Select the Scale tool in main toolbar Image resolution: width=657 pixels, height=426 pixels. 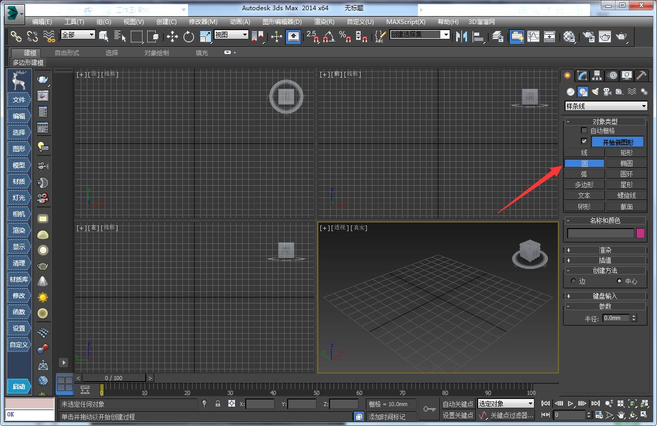pyautogui.click(x=205, y=36)
